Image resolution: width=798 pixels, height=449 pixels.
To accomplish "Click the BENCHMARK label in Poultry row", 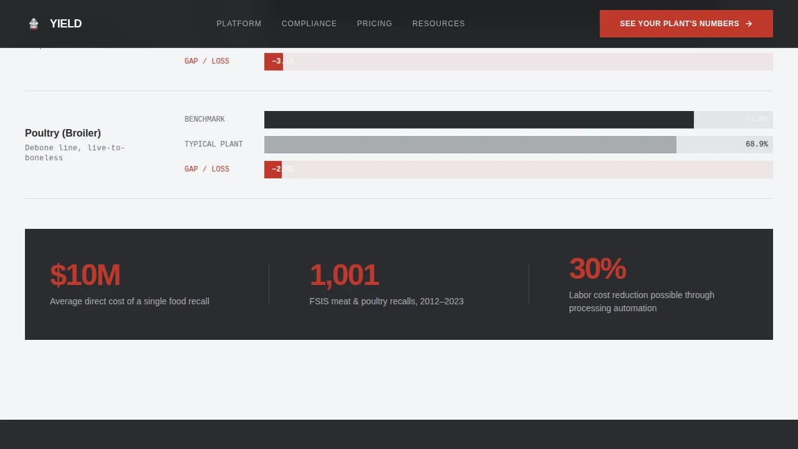I will click(x=204, y=119).
